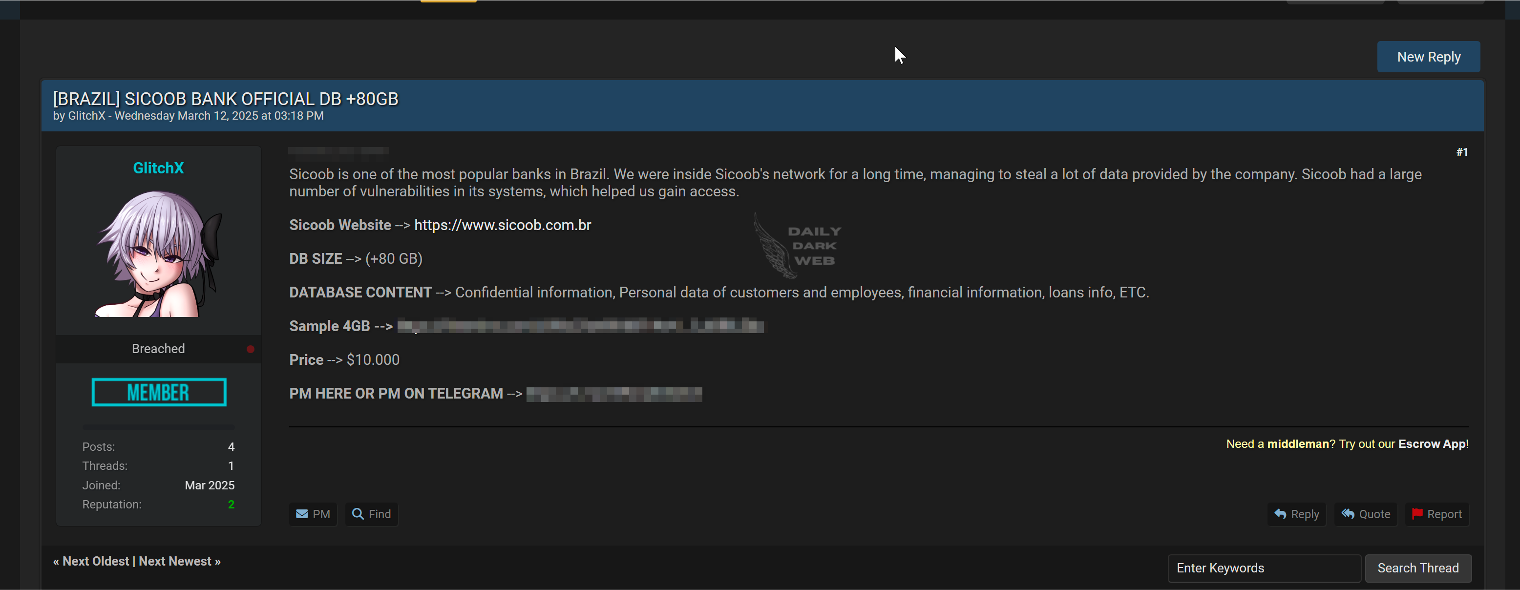Reply to post with the arrow Reply button
This screenshot has height=590, width=1520.
(x=1296, y=514)
